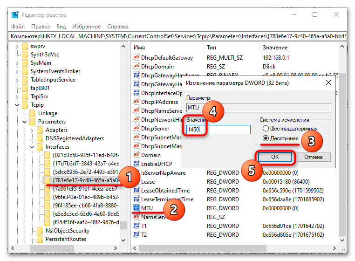Confirm with the OK button
This screenshot has height=261, width=355.
275,157
